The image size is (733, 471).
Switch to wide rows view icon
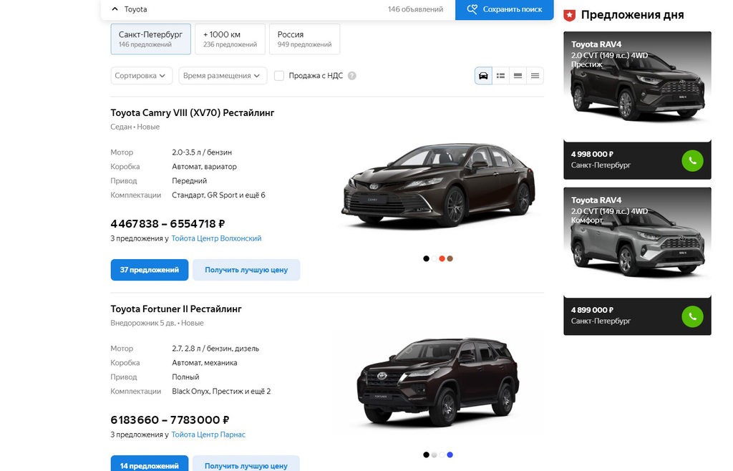coord(518,76)
